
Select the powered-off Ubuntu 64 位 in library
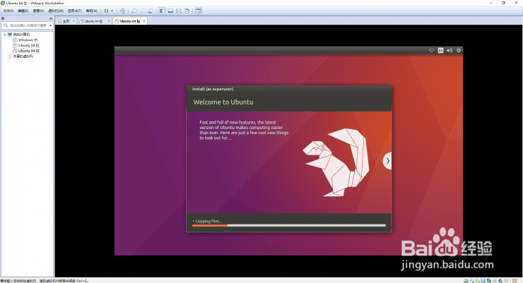click(x=29, y=45)
